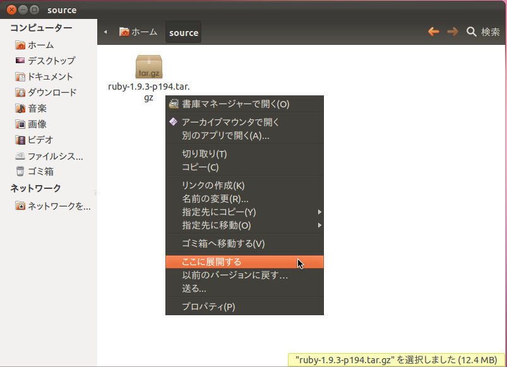Click the ruby-1.9.3-p194.tar.gz file name
Image resolution: width=507 pixels, height=367 pixels.
pyautogui.click(x=149, y=92)
